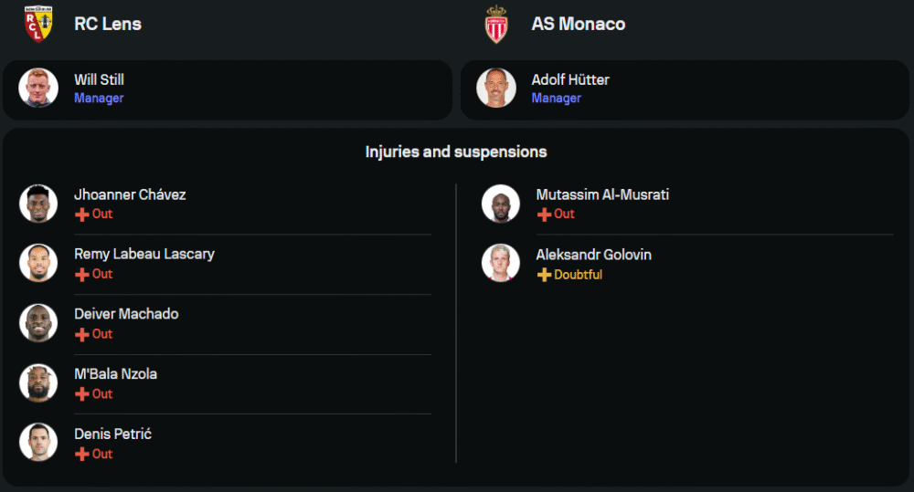Click M'Bala Nzola player avatar
Image resolution: width=914 pixels, height=492 pixels.
tap(38, 383)
